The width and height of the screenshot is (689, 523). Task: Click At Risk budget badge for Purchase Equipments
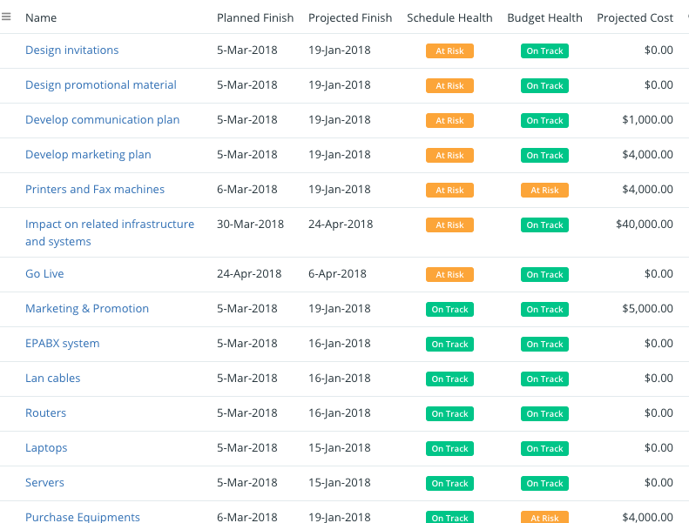[x=544, y=517]
